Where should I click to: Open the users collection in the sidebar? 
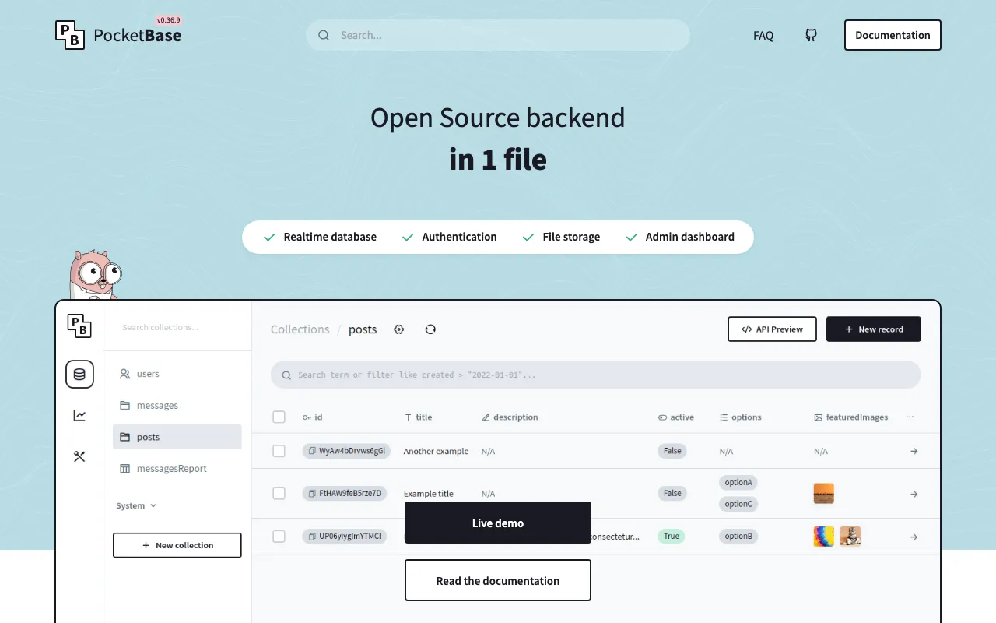pyautogui.click(x=147, y=374)
